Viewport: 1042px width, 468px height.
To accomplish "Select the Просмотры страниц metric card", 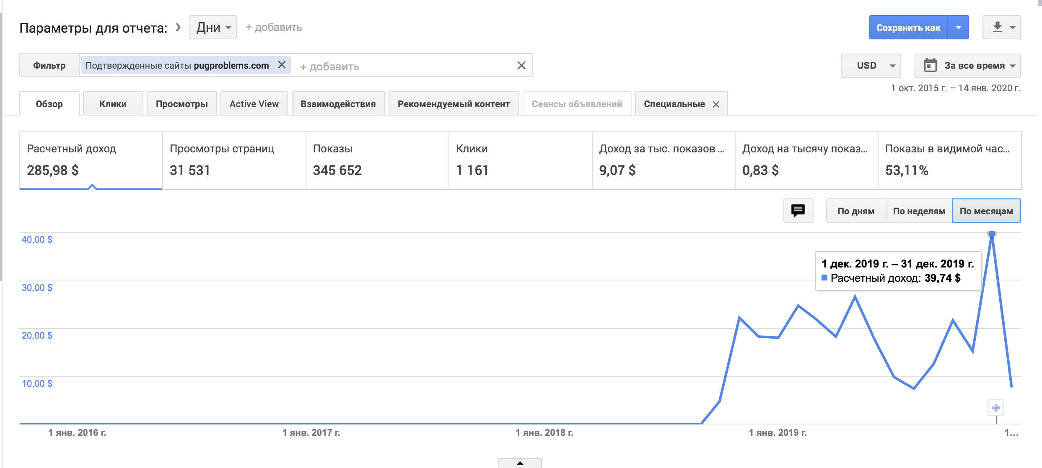I will pos(234,160).
